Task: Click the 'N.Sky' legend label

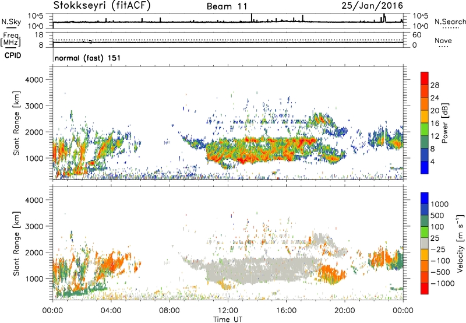Action: [11, 22]
